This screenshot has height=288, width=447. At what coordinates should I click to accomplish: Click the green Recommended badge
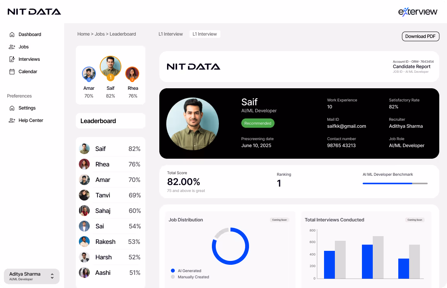[258, 123]
